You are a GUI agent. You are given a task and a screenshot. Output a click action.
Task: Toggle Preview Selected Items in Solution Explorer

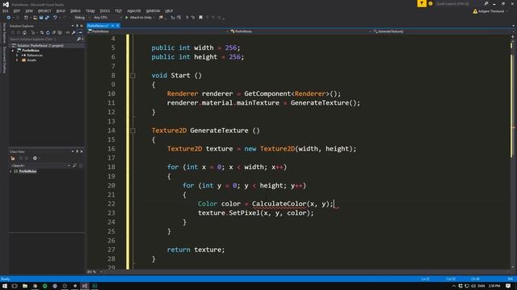[x=80, y=32]
